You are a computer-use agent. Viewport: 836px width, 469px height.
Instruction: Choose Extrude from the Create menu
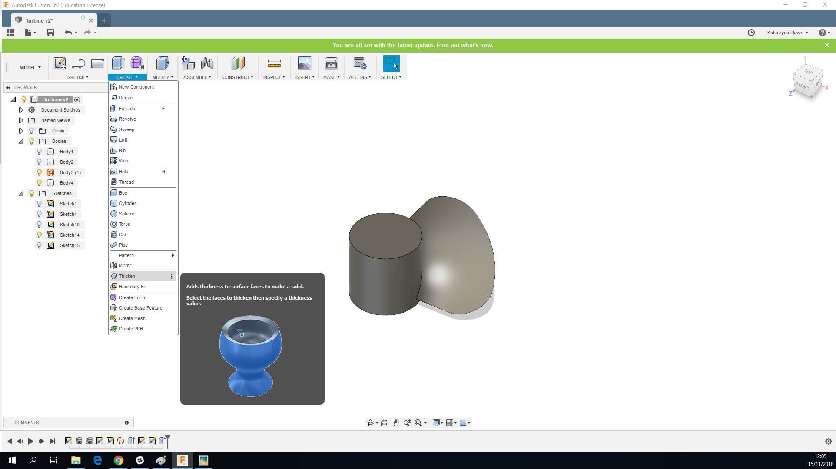point(143,109)
